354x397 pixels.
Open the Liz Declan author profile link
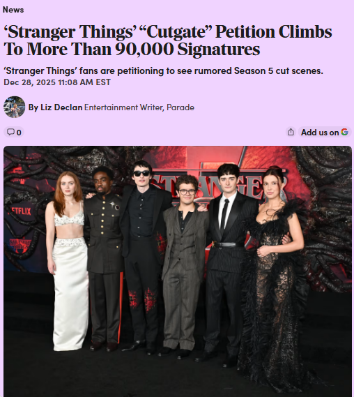point(55,107)
